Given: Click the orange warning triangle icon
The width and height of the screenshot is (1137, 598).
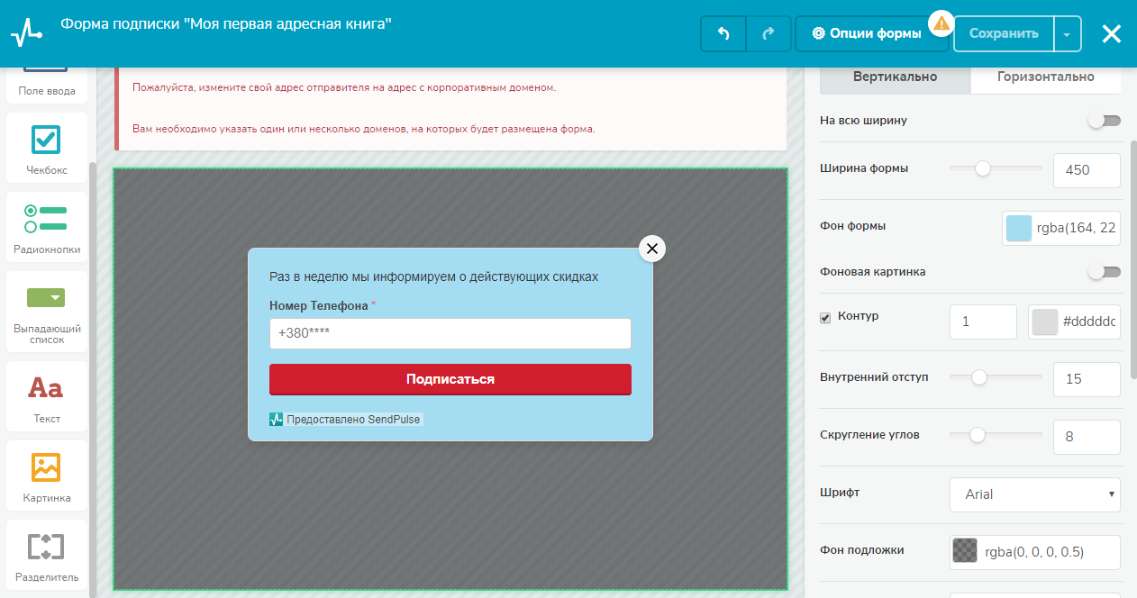Looking at the screenshot, I should pos(941,23).
